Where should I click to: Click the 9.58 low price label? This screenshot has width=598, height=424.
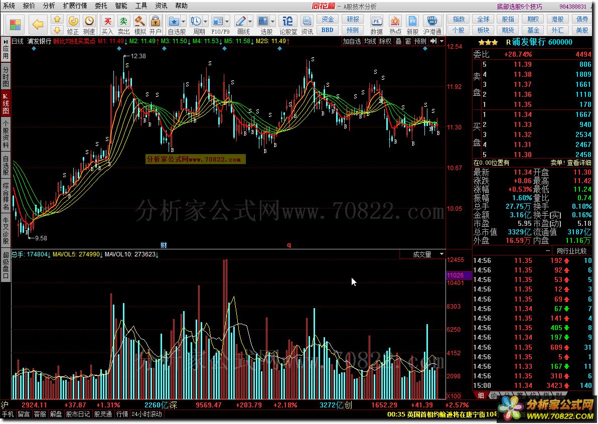(x=41, y=238)
